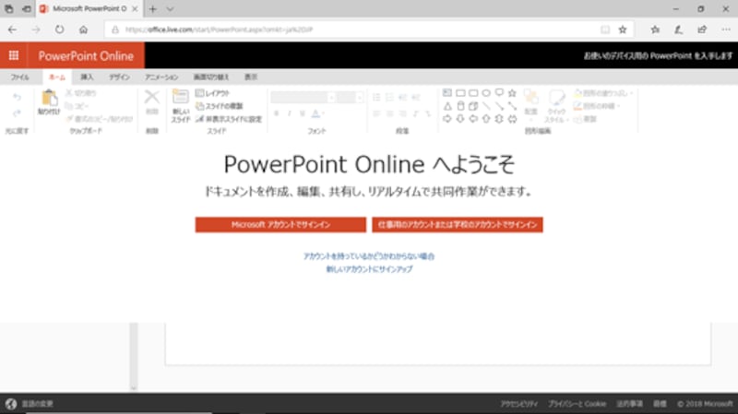Toggle the italic I formatting button
The width and height of the screenshot is (738, 414).
(x=290, y=113)
